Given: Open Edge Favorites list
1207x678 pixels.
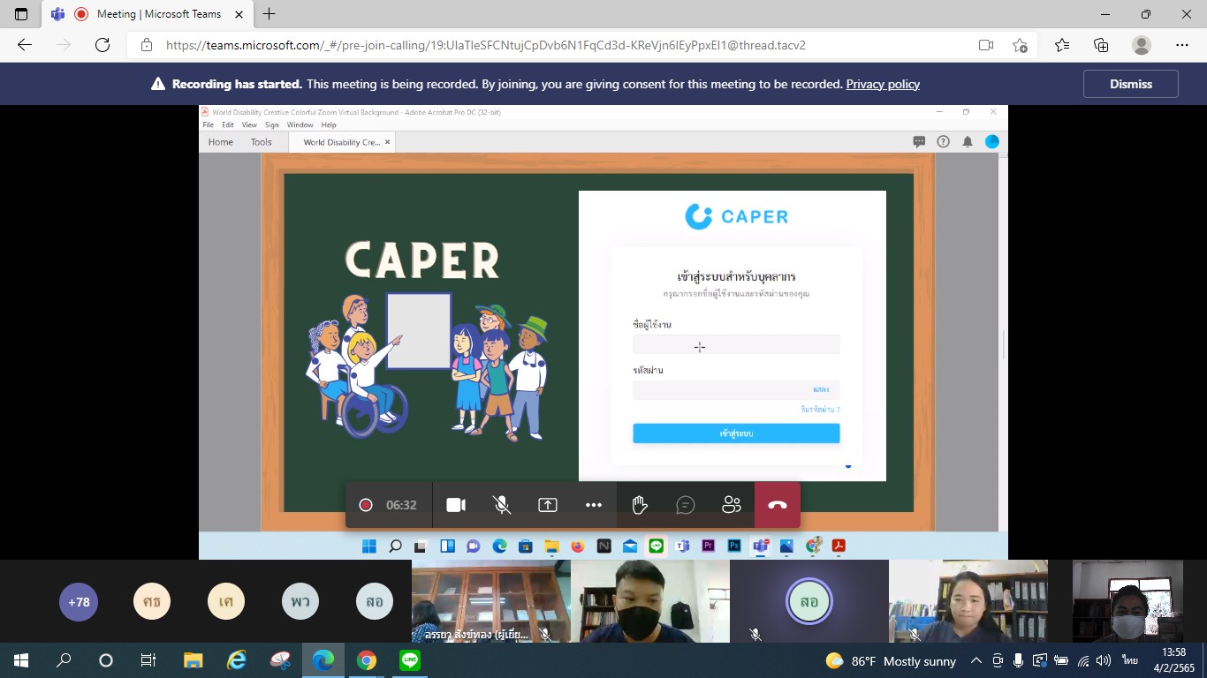Looking at the screenshot, I should click(1062, 45).
